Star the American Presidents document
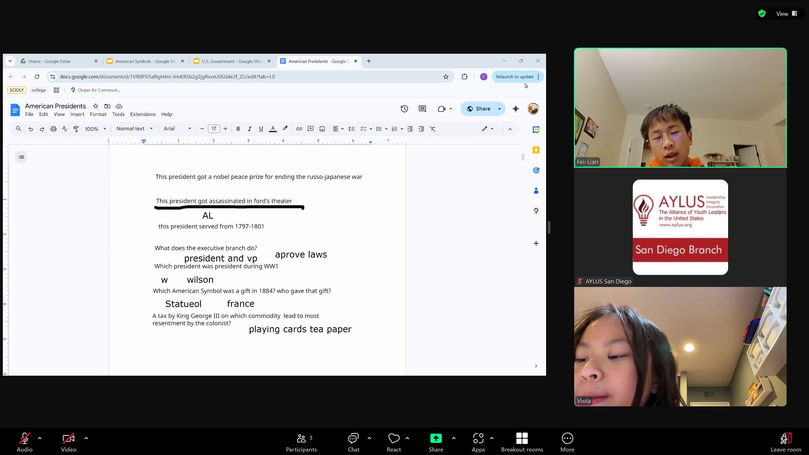 95,106
